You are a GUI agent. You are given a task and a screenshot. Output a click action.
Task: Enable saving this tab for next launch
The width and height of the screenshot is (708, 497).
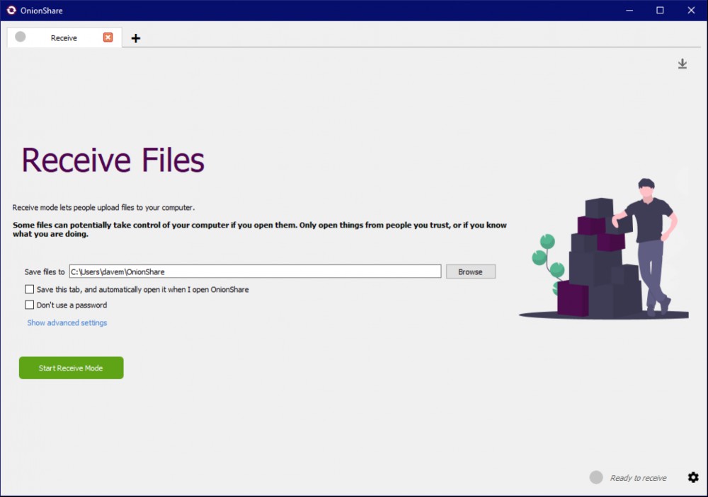coord(29,289)
